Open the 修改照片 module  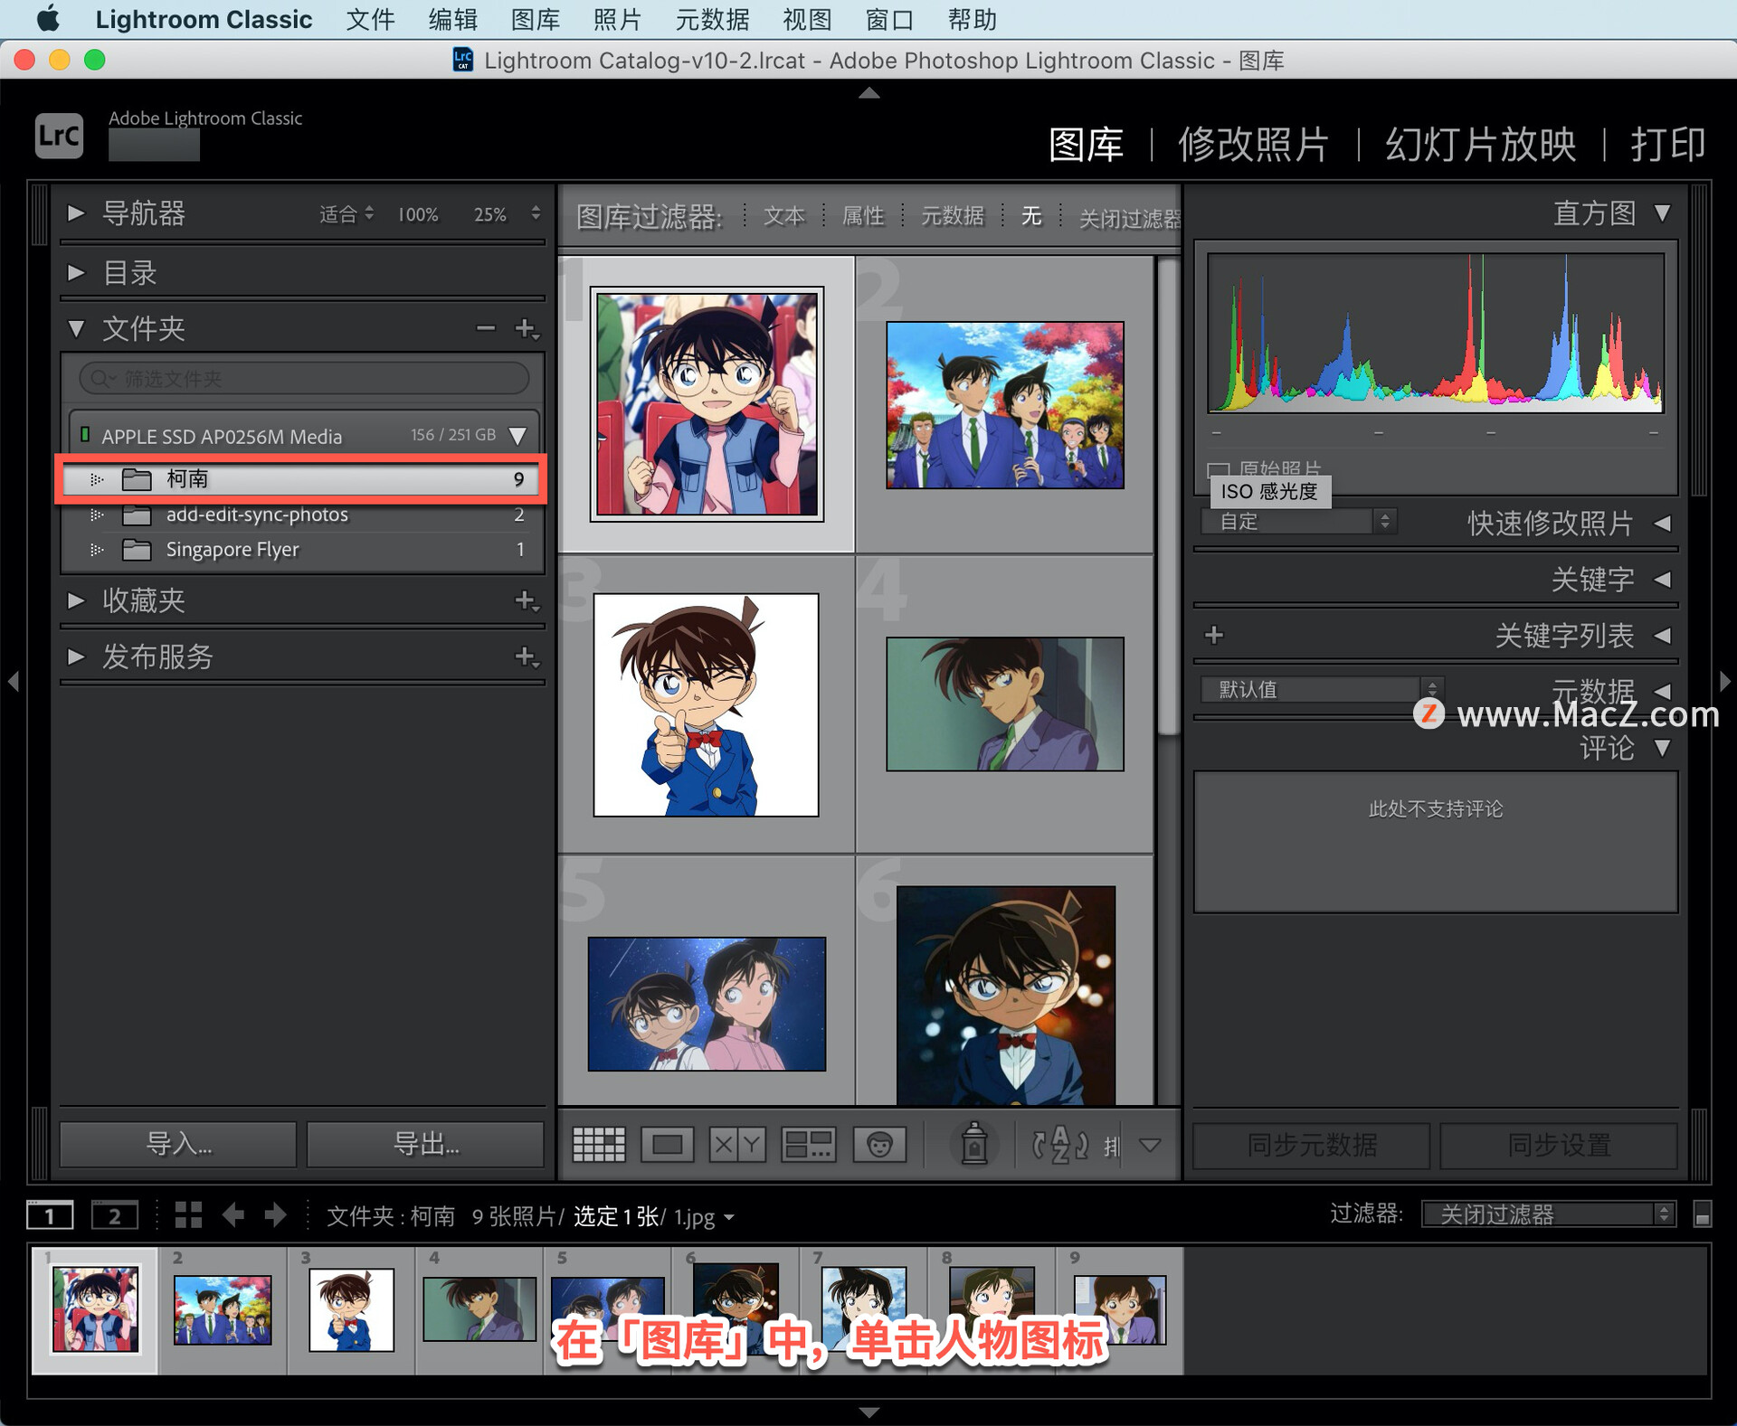click(x=1253, y=145)
